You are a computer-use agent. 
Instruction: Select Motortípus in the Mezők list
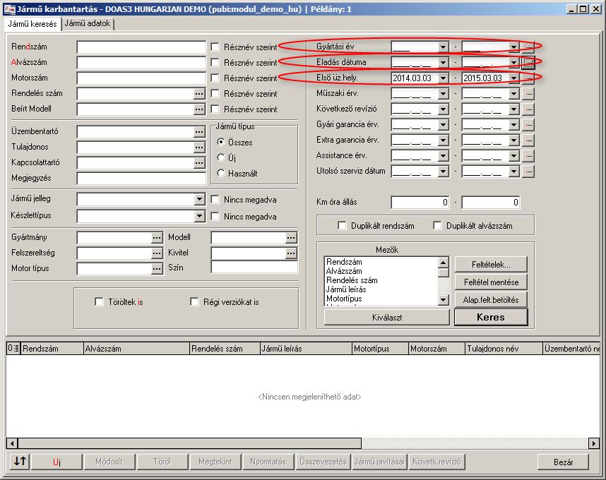coord(344,299)
